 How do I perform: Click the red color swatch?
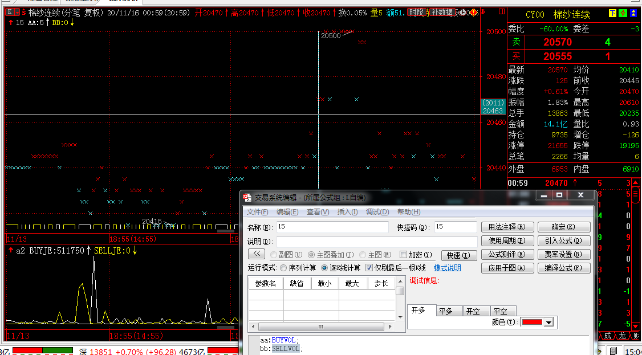point(531,323)
